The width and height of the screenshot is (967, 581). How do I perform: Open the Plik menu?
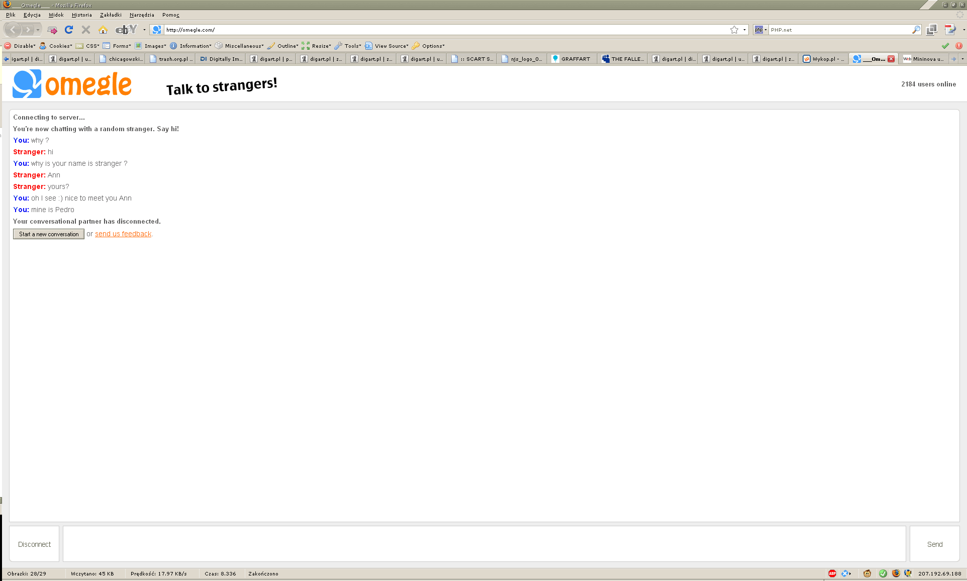pos(11,15)
